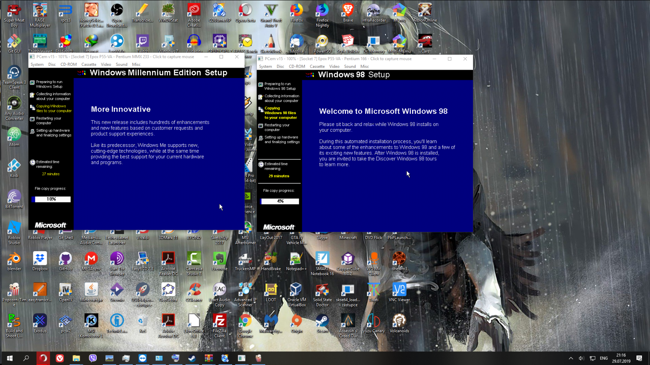This screenshot has width=650, height=365.
Task: Open the Video menu in the Windows ME PCem window
Action: (x=106, y=64)
